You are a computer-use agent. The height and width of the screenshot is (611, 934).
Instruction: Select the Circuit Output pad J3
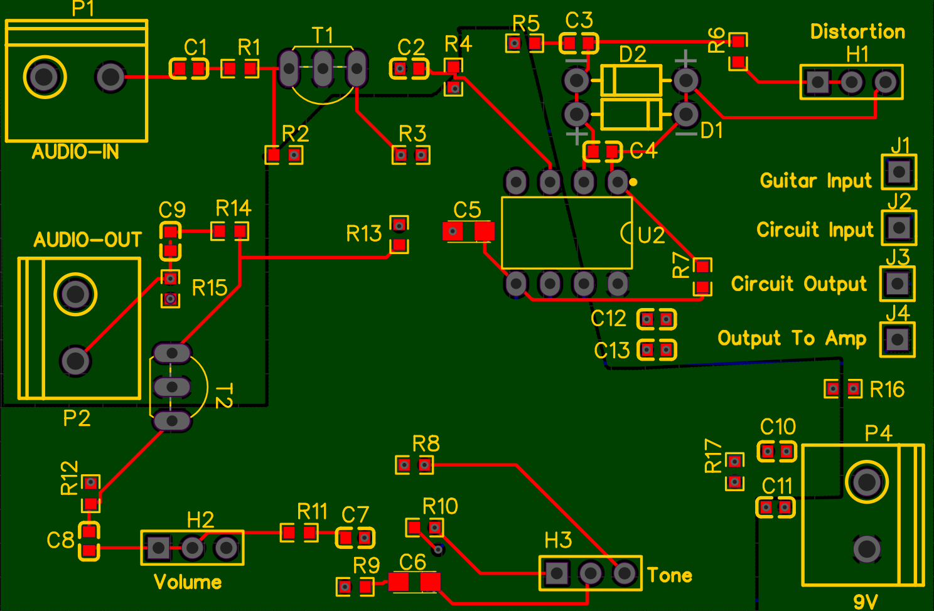[898, 284]
